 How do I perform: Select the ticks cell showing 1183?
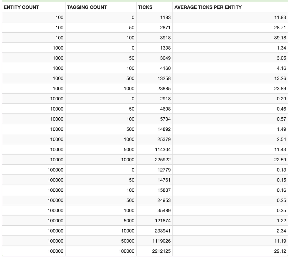point(165,17)
